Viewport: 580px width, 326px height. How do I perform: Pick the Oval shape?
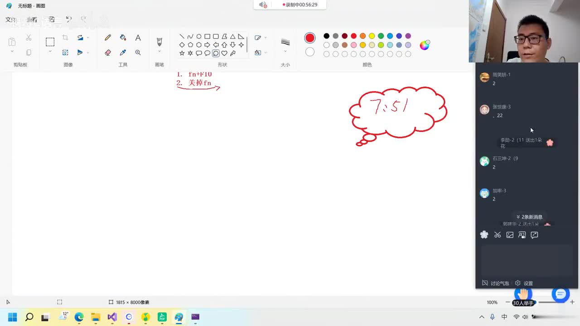point(198,37)
